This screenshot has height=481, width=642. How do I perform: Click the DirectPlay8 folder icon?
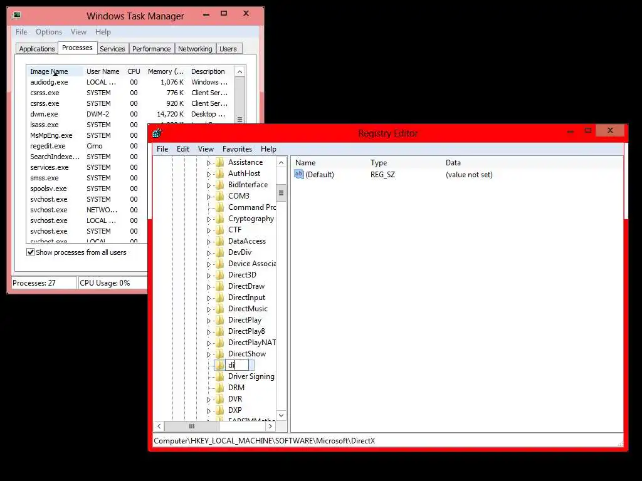tap(220, 331)
